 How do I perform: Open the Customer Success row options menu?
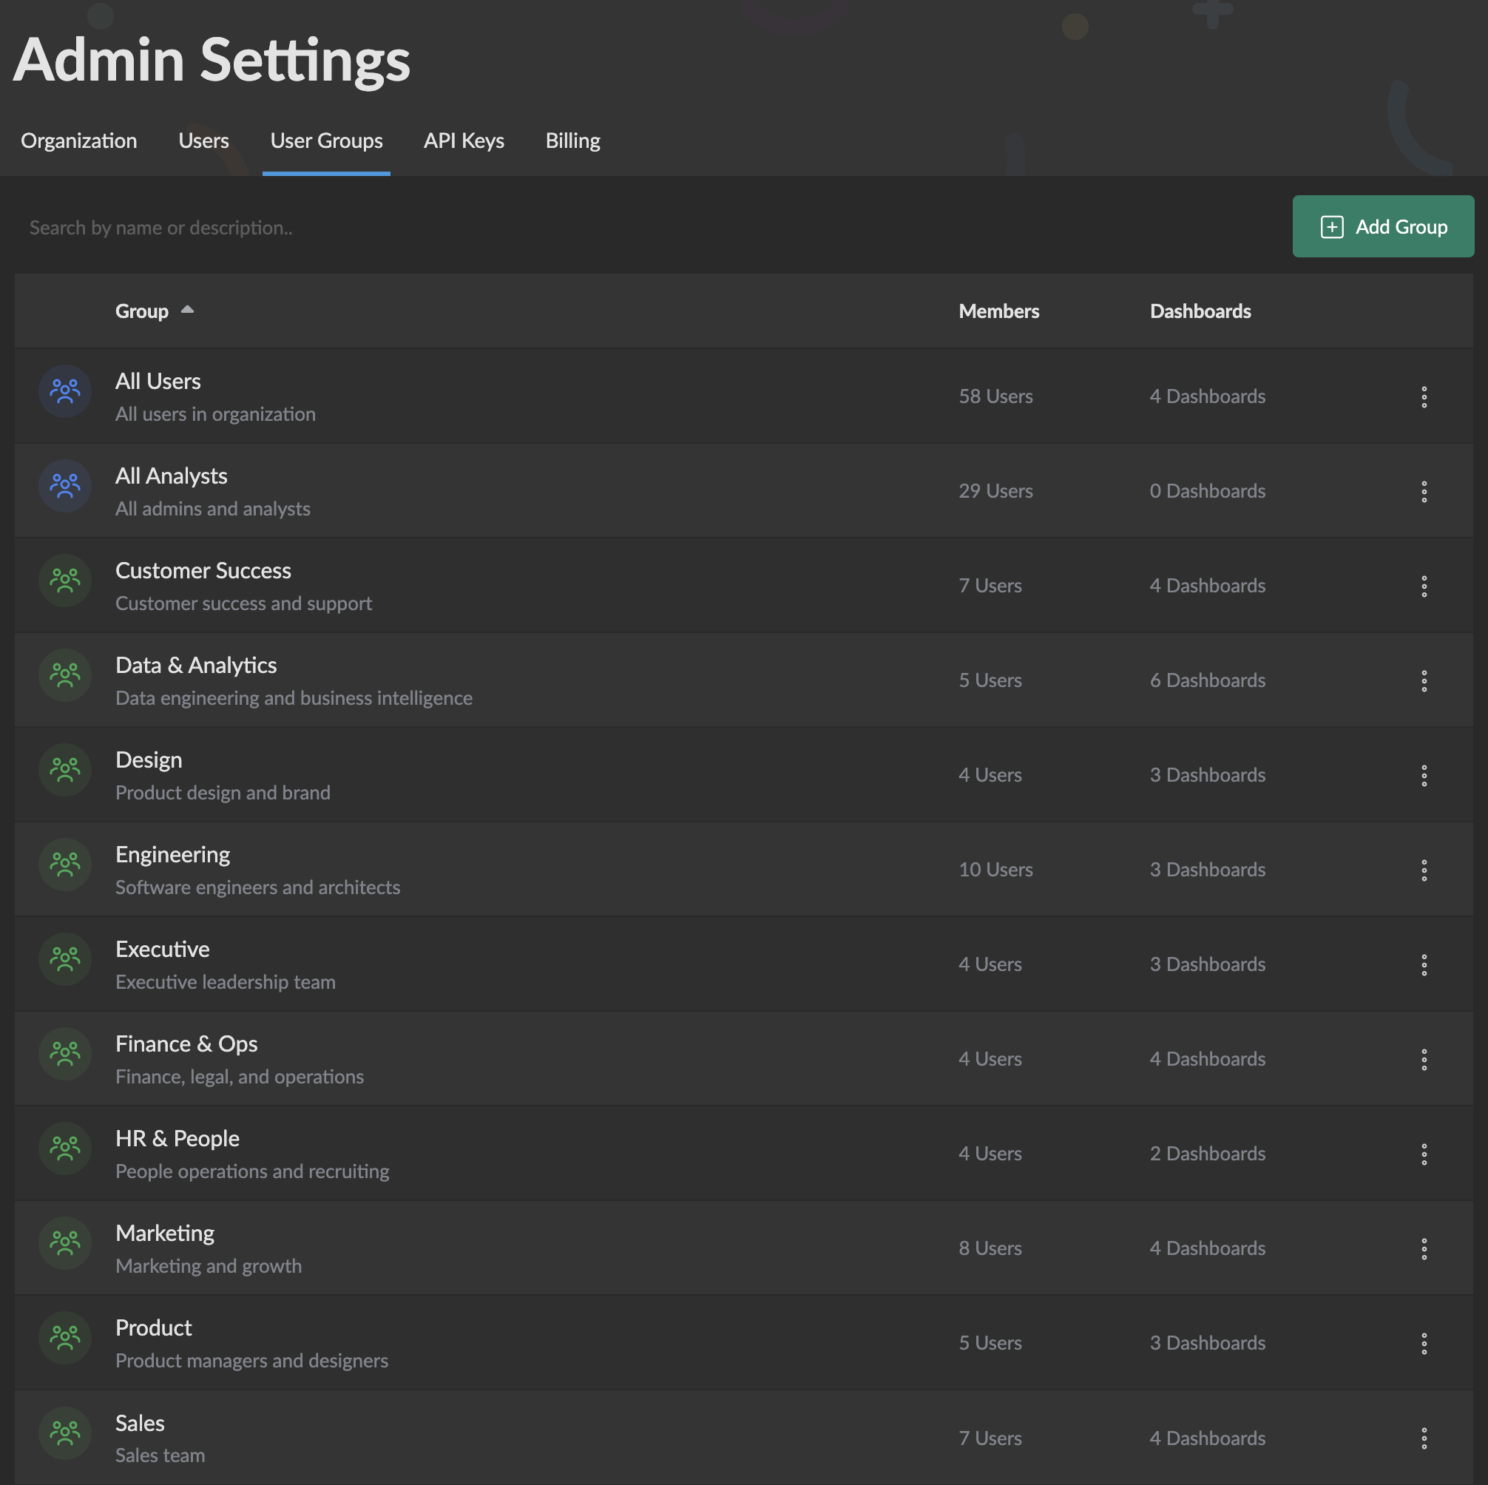[1424, 586]
